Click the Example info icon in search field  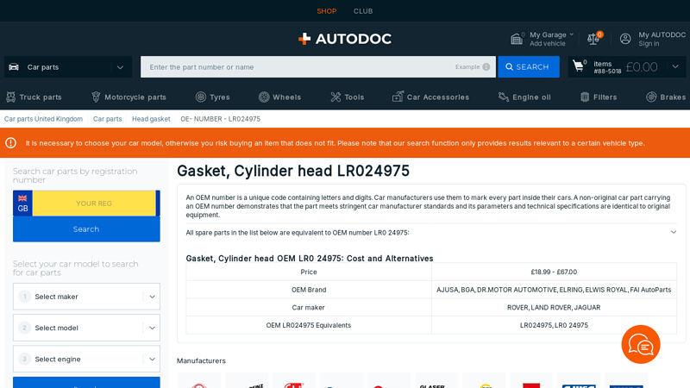(x=486, y=67)
